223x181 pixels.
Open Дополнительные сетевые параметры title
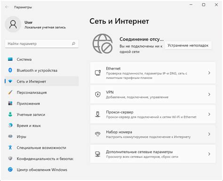[x=139, y=152]
